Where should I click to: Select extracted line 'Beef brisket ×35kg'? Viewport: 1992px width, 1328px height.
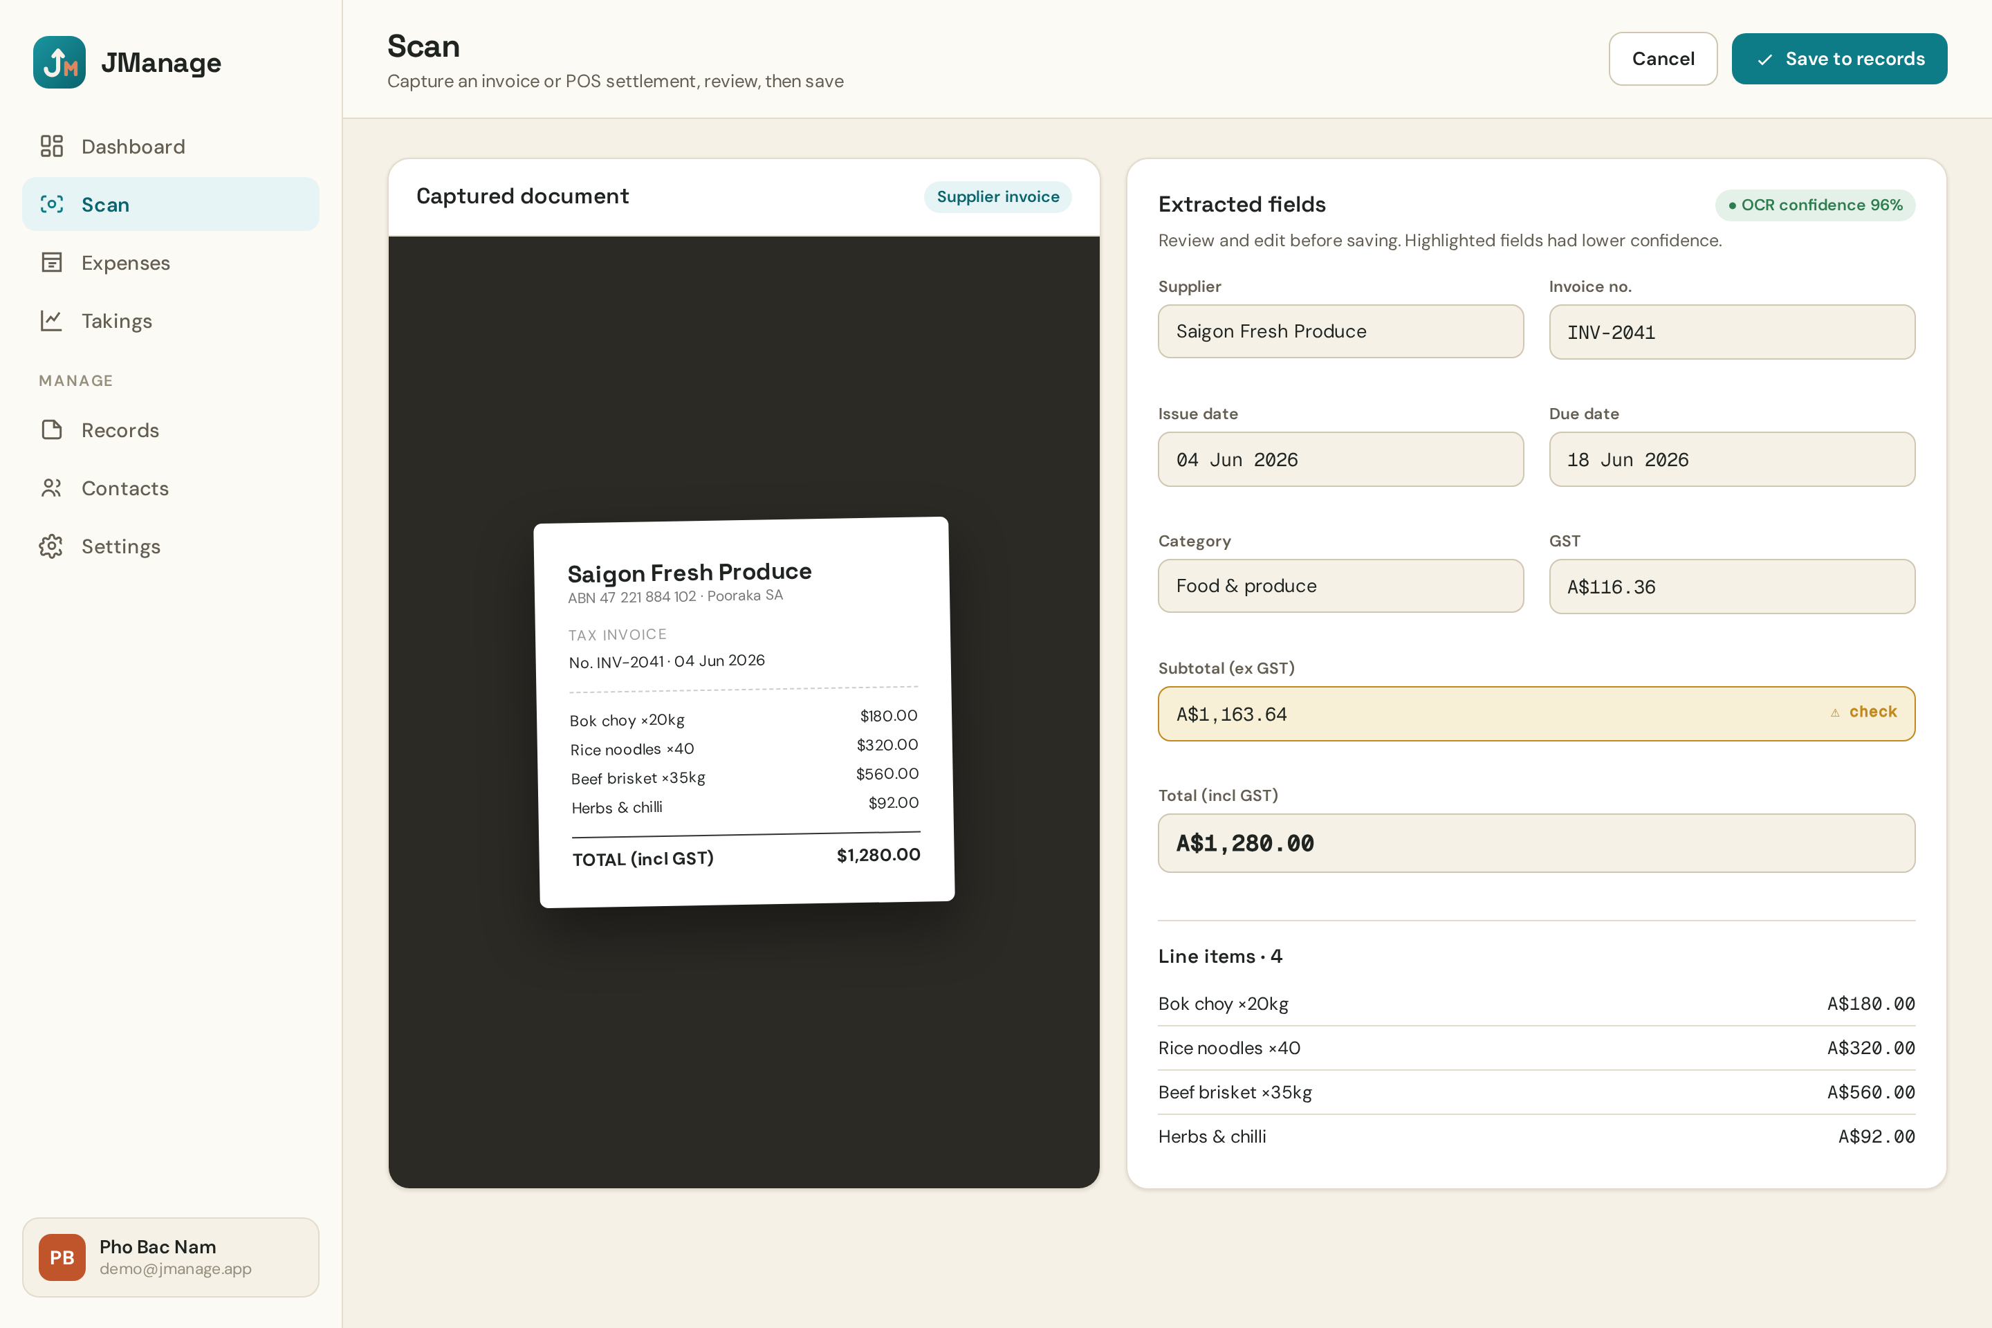pos(1536,1091)
